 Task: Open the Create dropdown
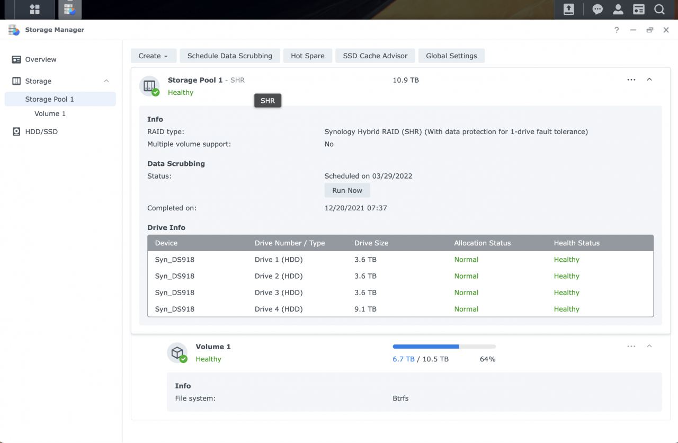click(x=153, y=56)
